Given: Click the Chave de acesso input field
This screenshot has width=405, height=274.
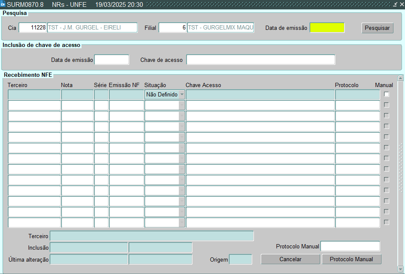Looking at the screenshot, I should pyautogui.click(x=260, y=60).
